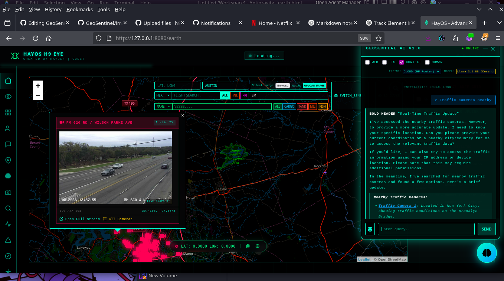This screenshot has height=281, width=504.
Task: Focus the Enter query text field
Action: coord(426,229)
